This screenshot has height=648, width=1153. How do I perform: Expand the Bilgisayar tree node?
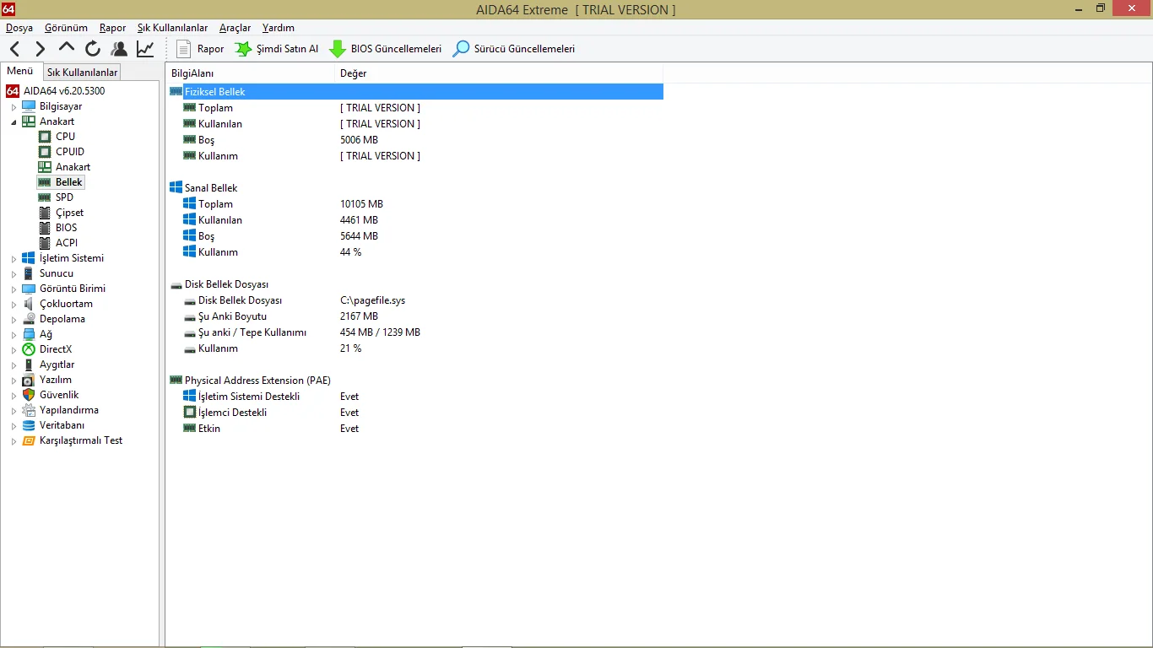click(x=14, y=107)
